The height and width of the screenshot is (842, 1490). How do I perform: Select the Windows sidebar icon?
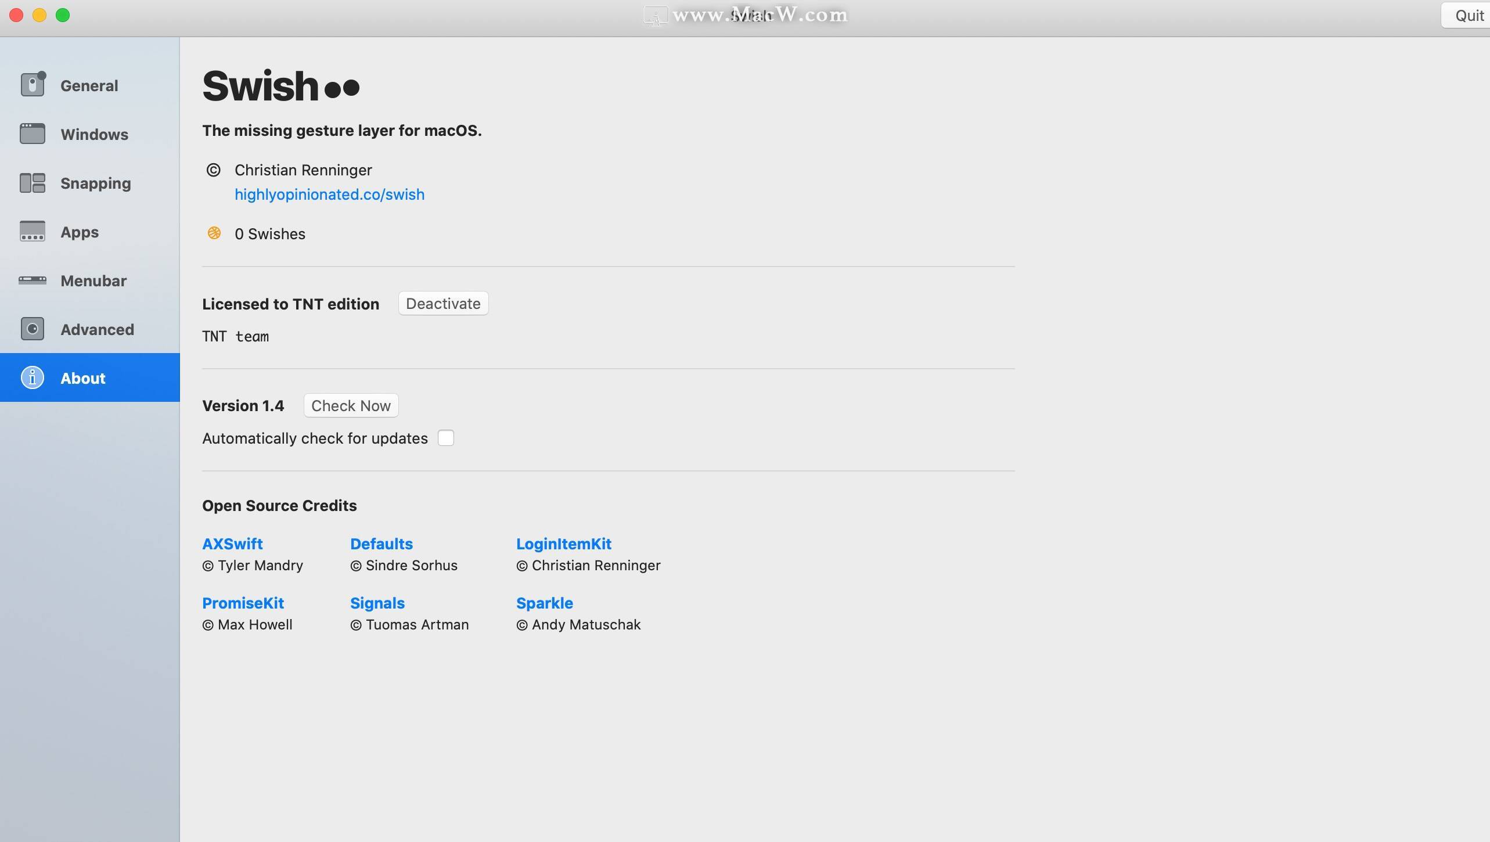(x=33, y=134)
